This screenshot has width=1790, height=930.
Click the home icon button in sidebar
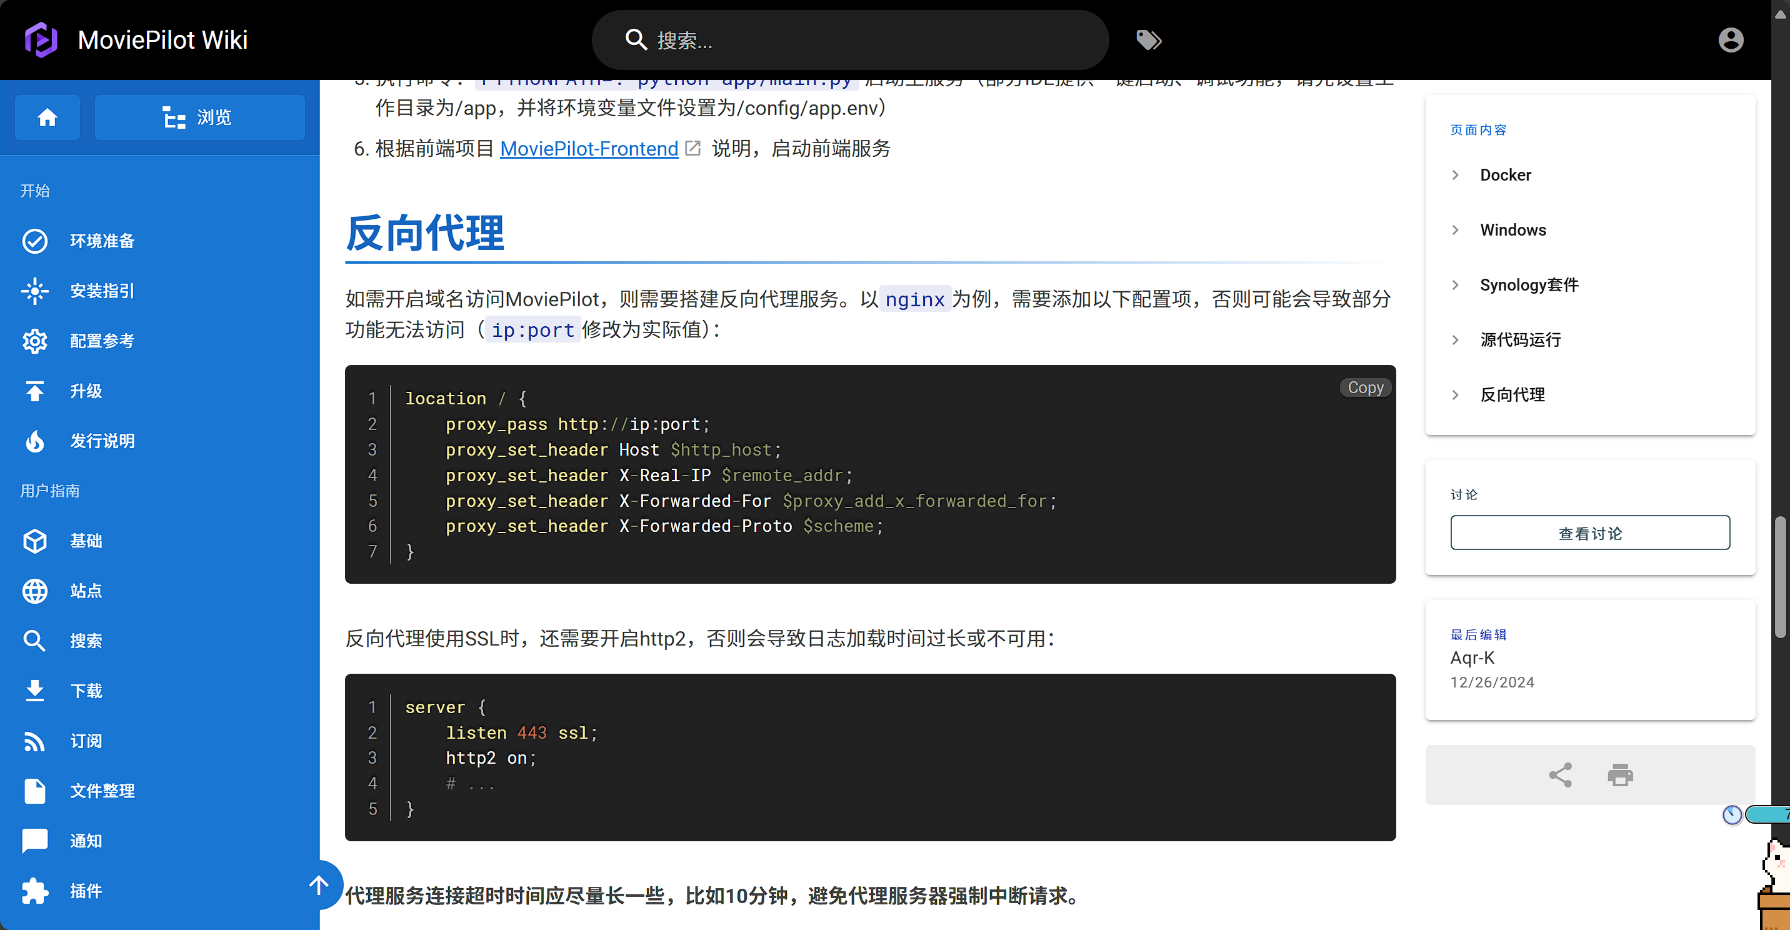click(47, 117)
